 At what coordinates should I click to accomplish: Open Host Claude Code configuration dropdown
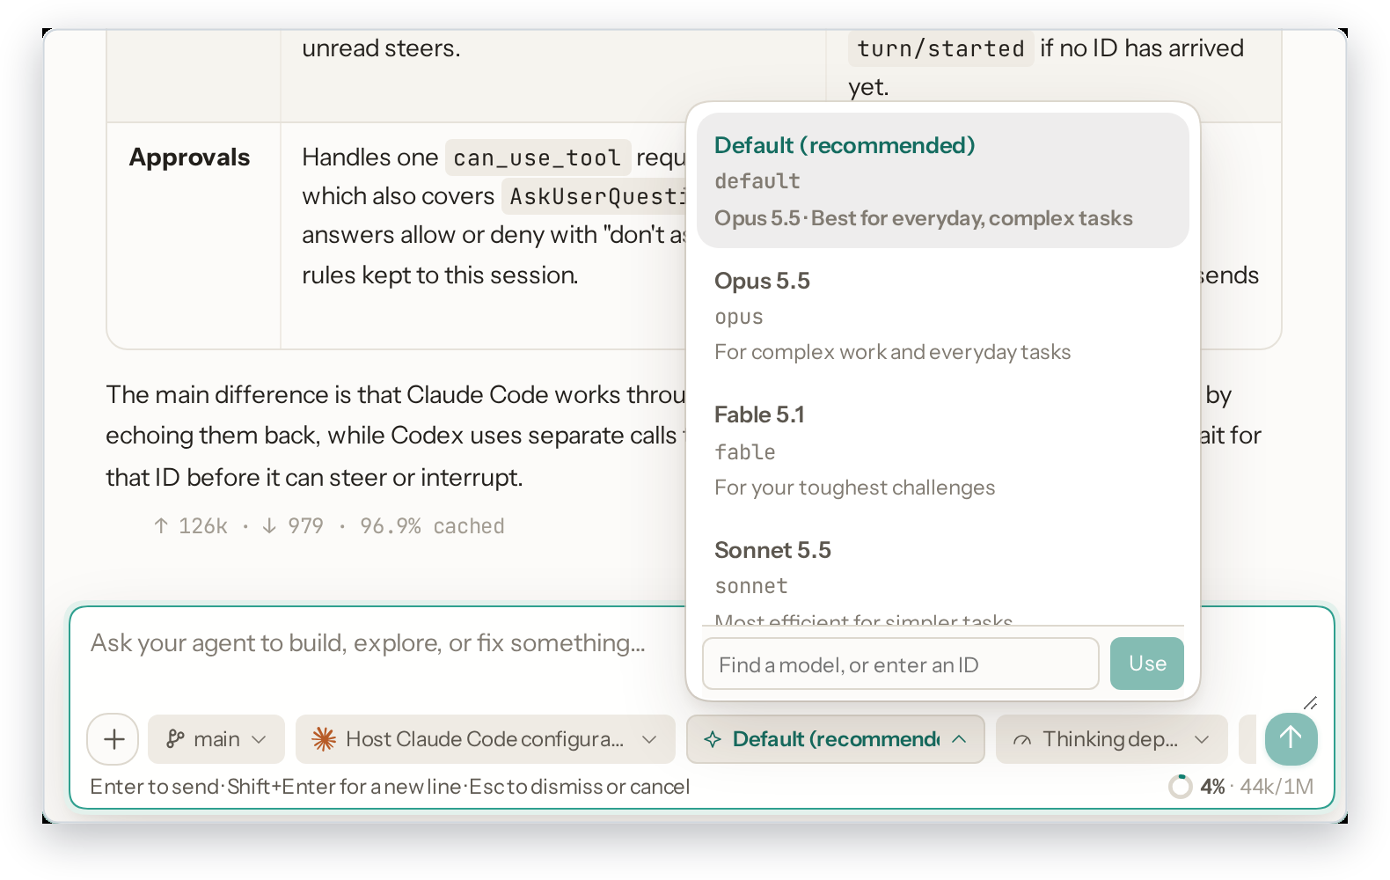(486, 739)
